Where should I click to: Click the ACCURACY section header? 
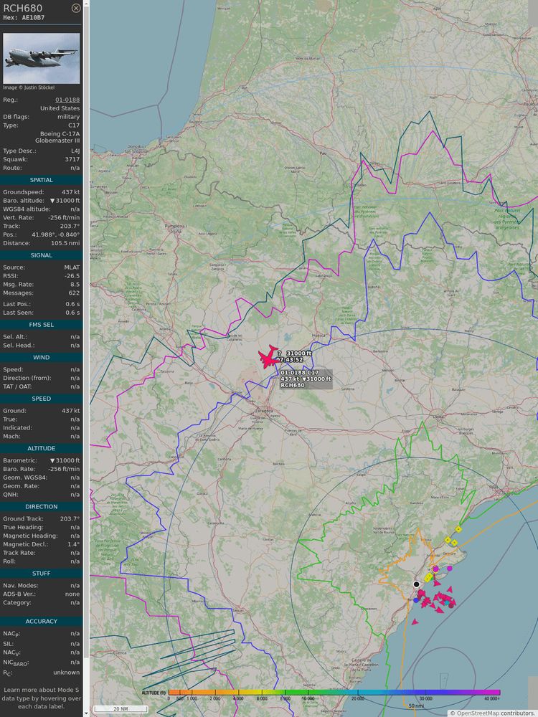click(x=41, y=622)
